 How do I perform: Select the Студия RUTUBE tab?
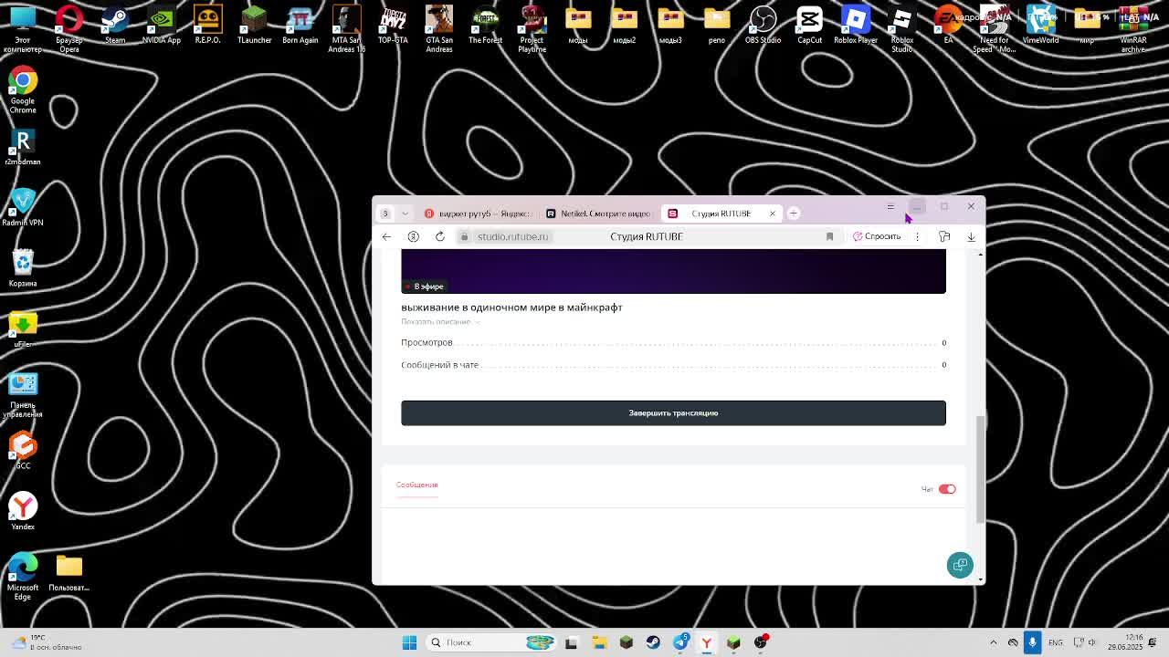(721, 214)
